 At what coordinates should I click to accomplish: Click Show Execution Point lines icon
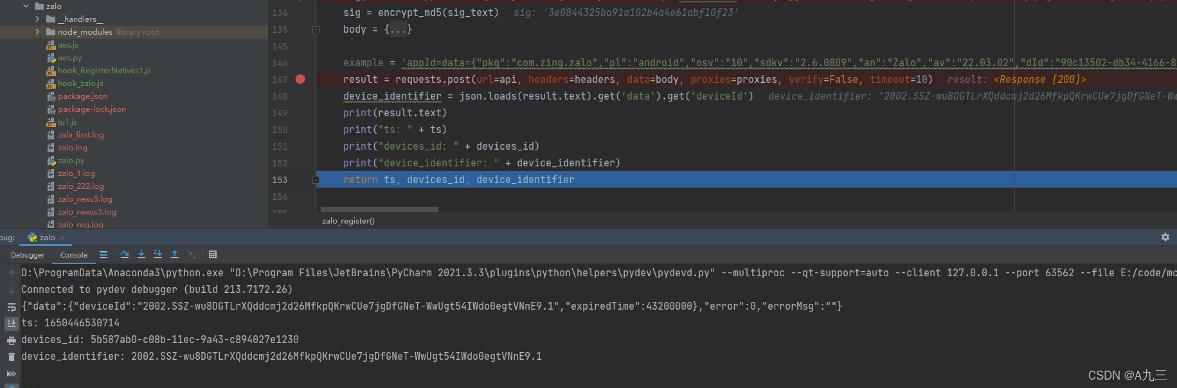(x=103, y=254)
